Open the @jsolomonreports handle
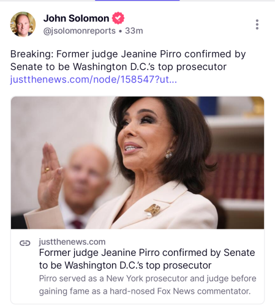The width and height of the screenshot is (275, 306). click(80, 31)
